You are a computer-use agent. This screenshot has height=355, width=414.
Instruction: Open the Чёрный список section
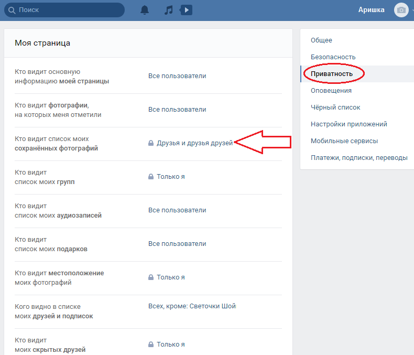(335, 107)
